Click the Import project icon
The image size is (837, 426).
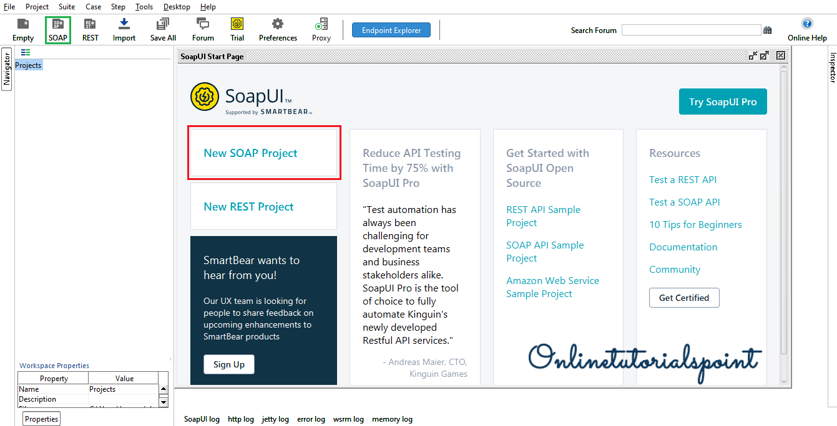click(x=124, y=25)
